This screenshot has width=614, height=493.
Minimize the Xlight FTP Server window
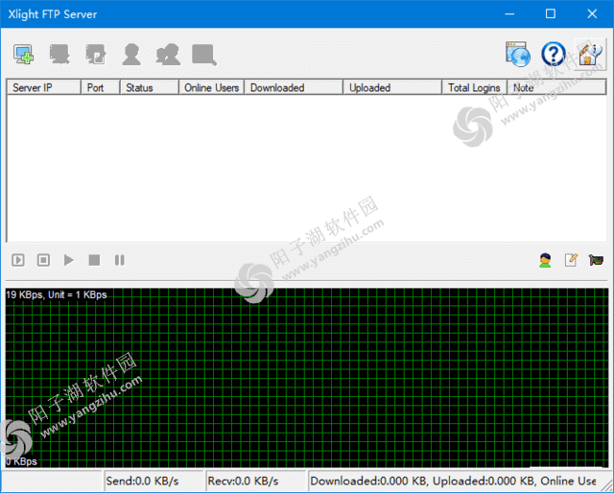pyautogui.click(x=509, y=14)
